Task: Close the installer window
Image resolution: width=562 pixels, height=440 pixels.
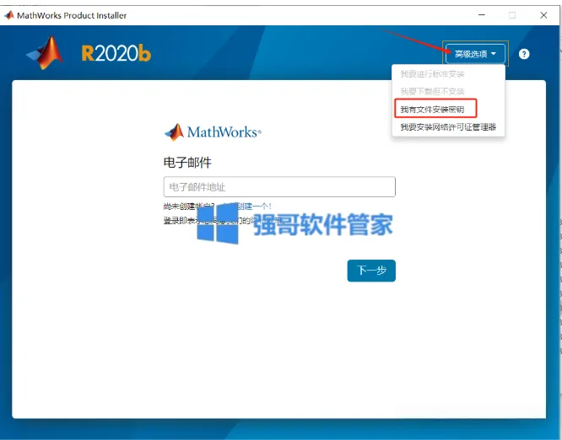Action: (x=543, y=15)
